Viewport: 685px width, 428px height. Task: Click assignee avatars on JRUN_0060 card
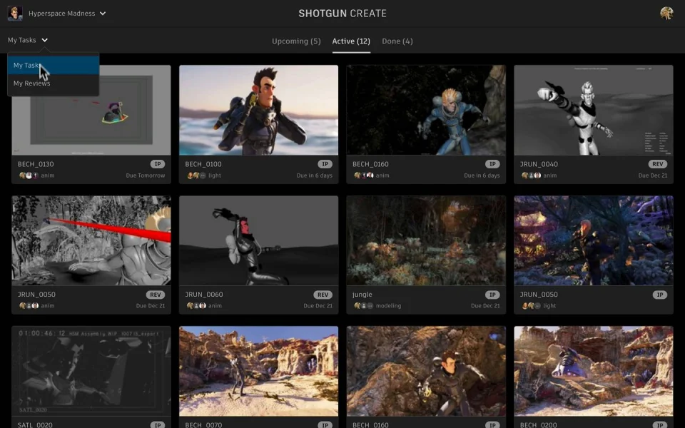click(196, 306)
